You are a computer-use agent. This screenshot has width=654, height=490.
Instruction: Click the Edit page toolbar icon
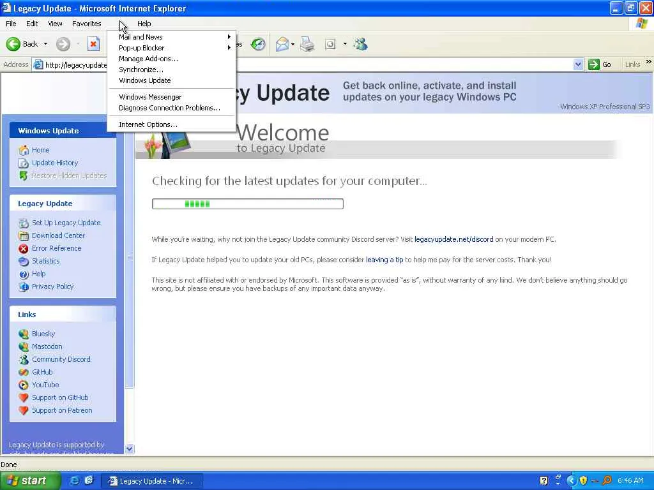330,44
